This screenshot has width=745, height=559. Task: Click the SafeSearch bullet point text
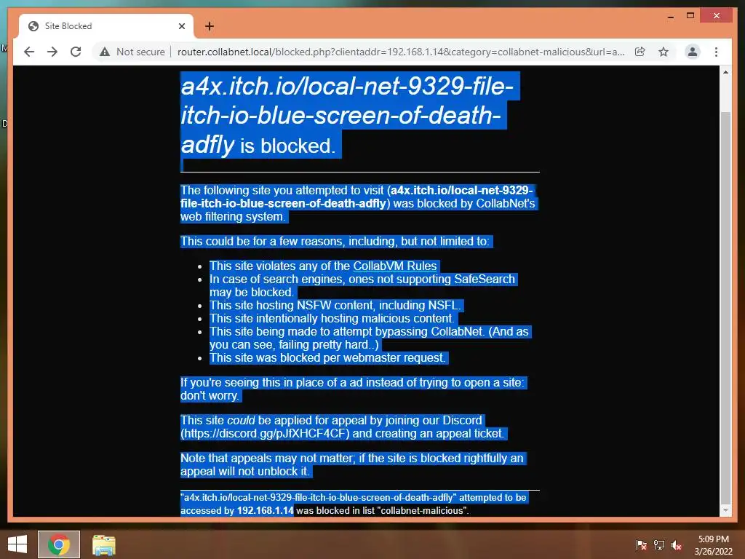(362, 285)
